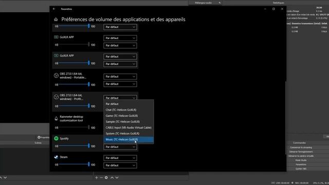Remove a source with the minus icon in OBS
This screenshot has height=185, width=329.
pyautogui.click(x=101, y=178)
